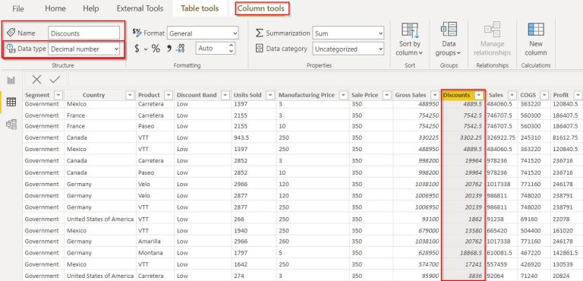Switch to the Table tools tab
583x281 pixels.
(x=200, y=8)
